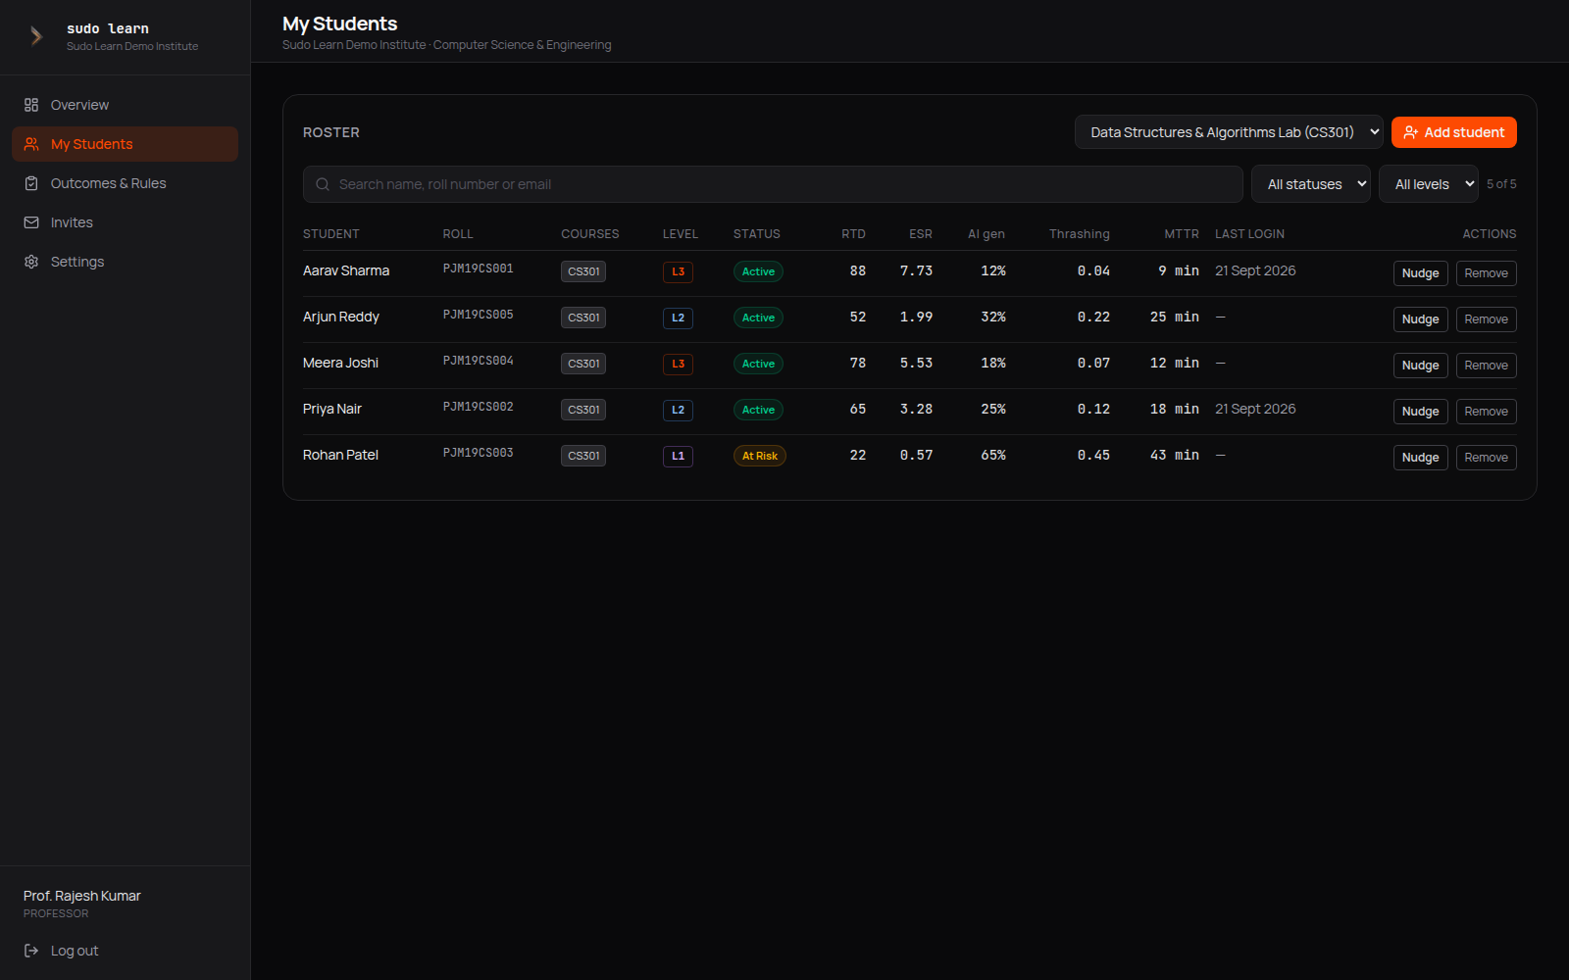The width and height of the screenshot is (1569, 980).
Task: Click the LAST LOGIN column header
Action: pos(1249,234)
